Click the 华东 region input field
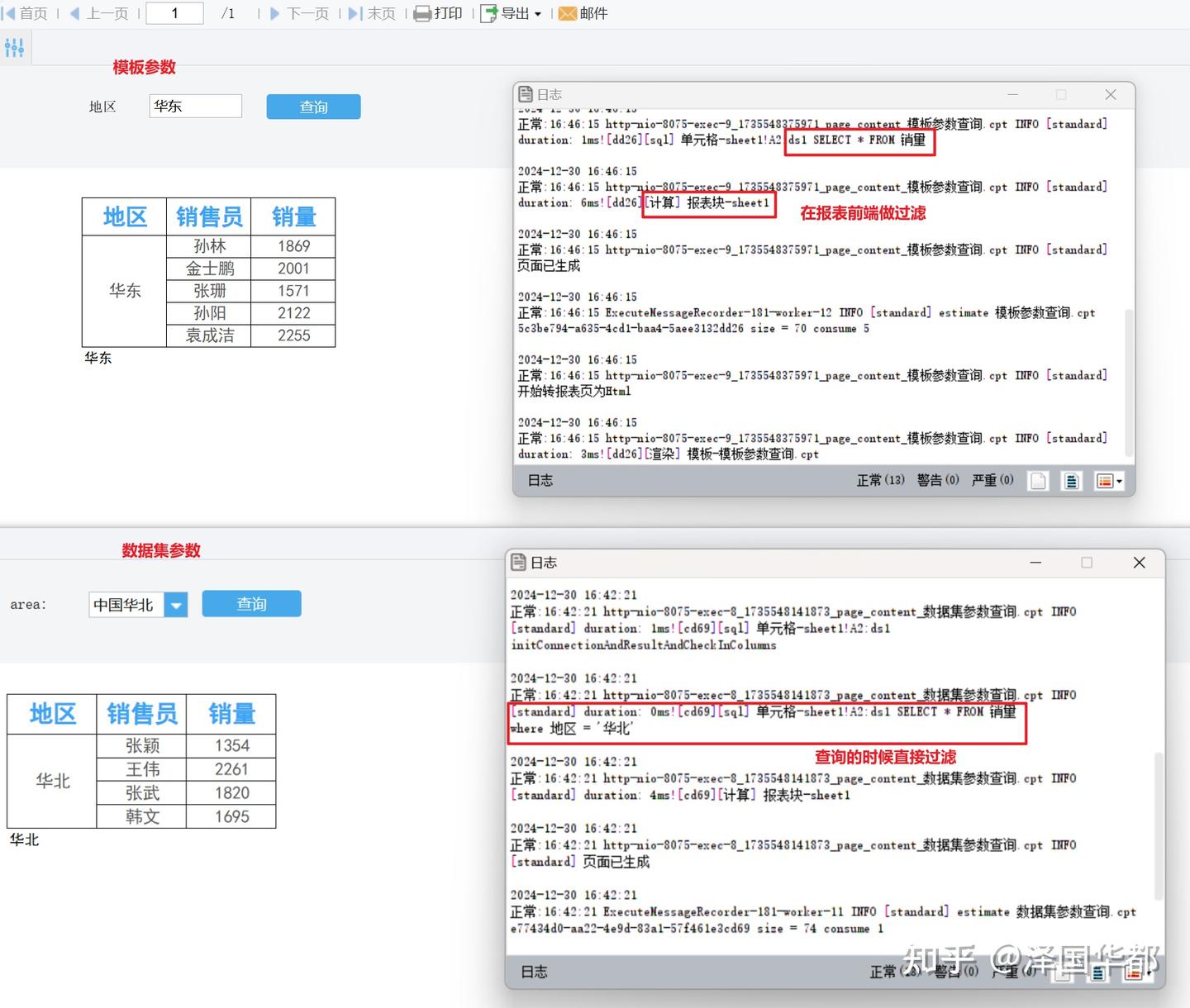 coord(195,106)
